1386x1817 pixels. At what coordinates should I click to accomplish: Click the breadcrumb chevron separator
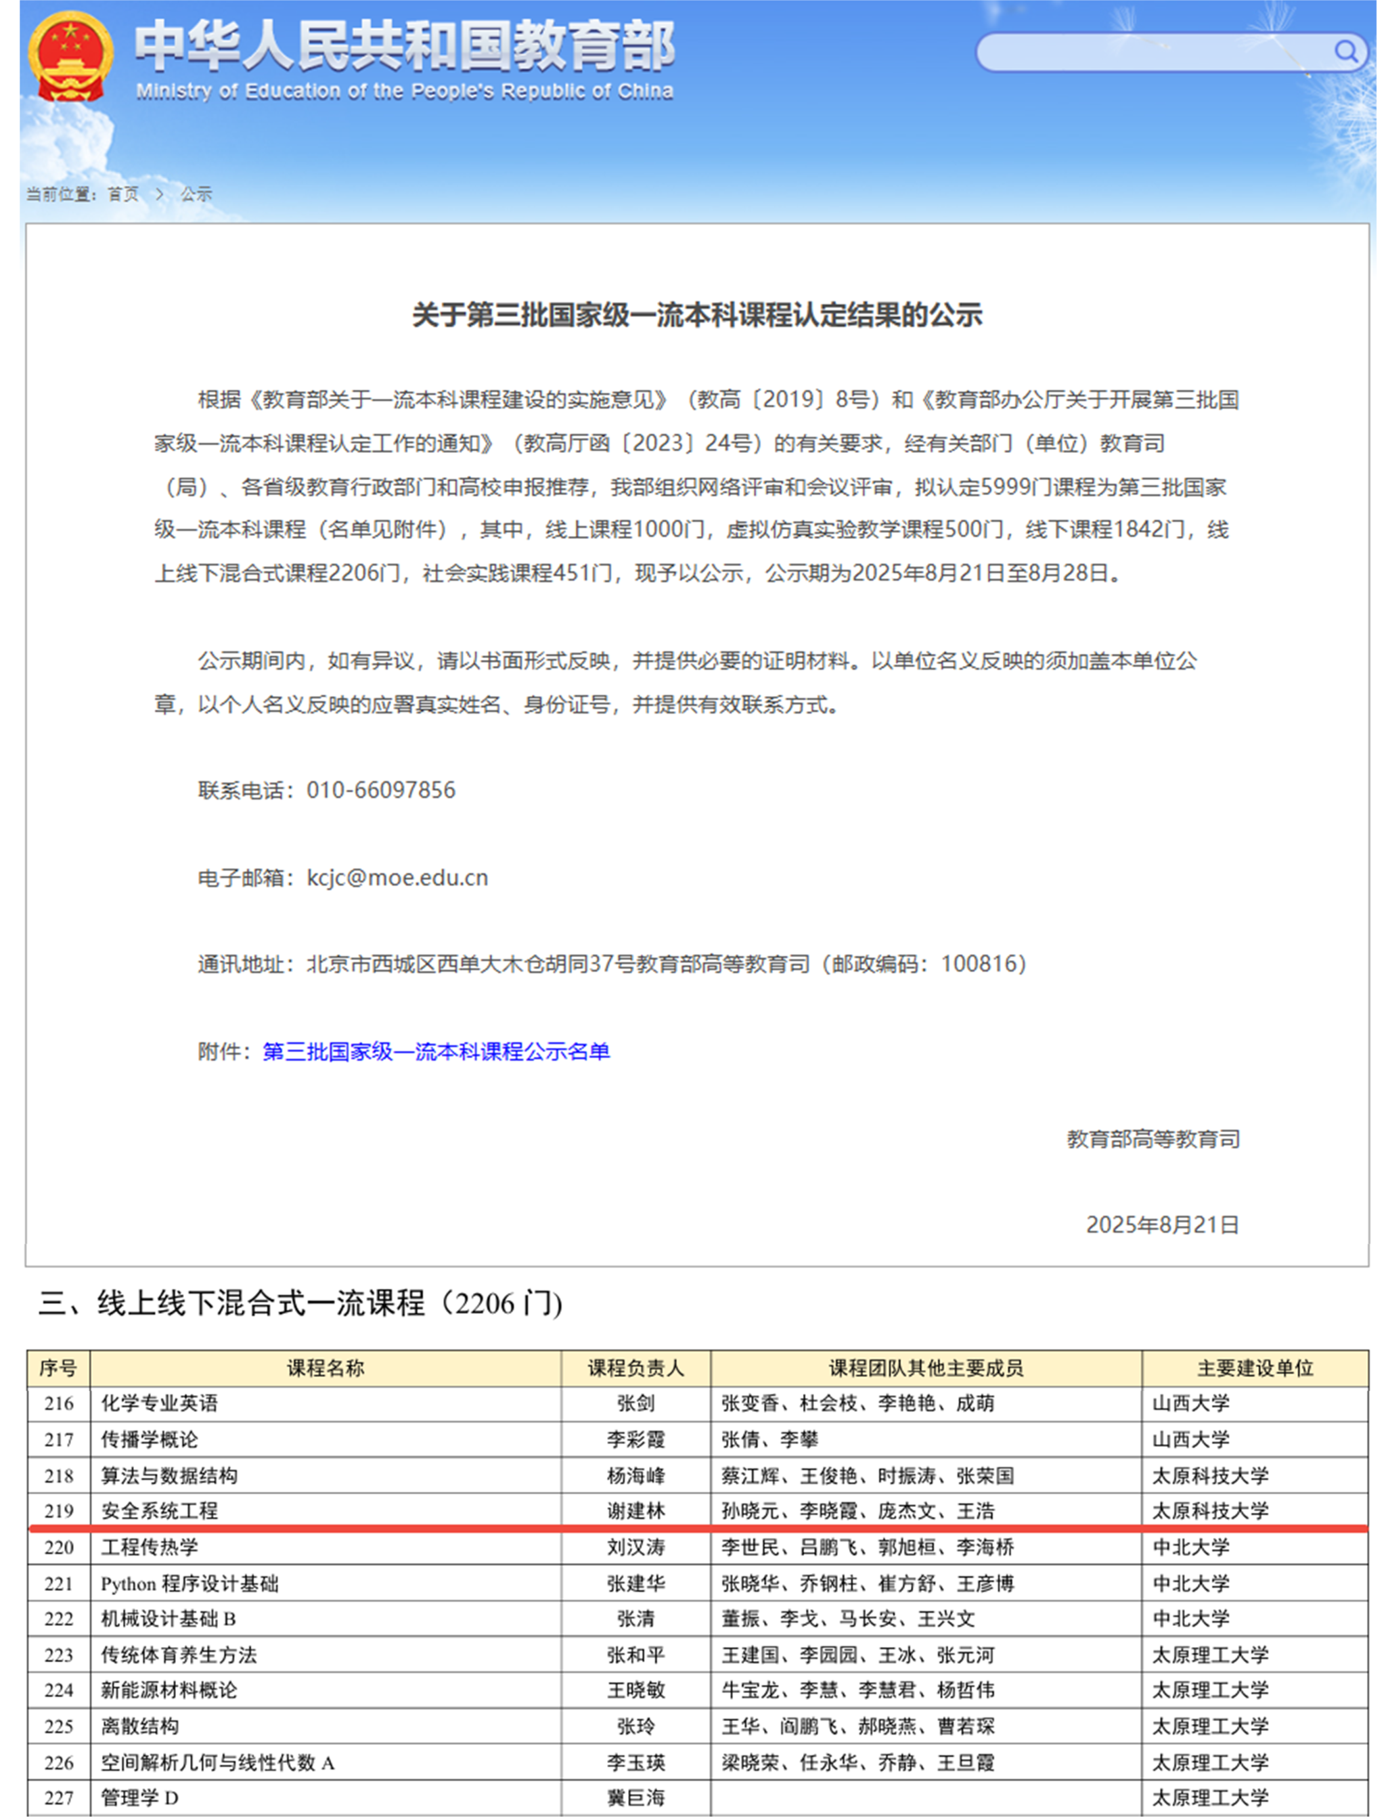tap(159, 194)
